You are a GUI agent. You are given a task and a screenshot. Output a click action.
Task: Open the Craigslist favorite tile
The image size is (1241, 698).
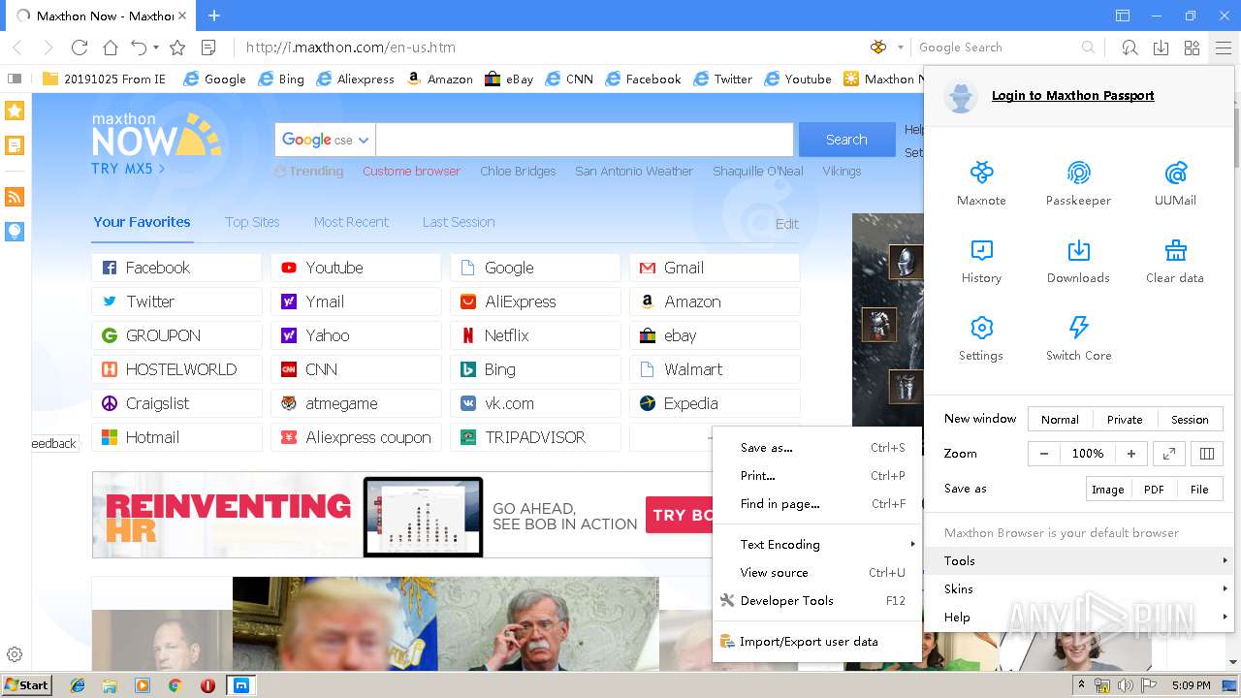176,403
